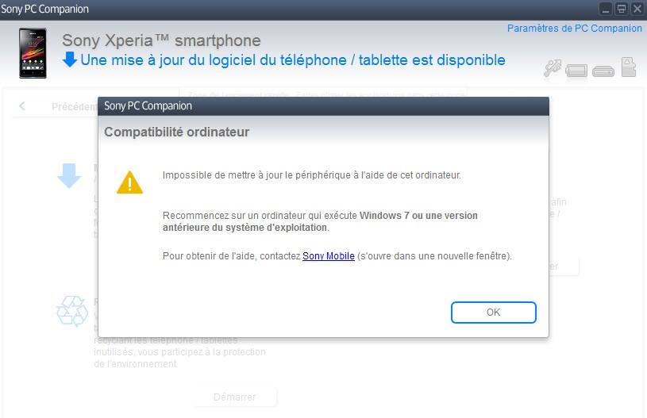The height and width of the screenshot is (418, 647).
Task: Open Paramètres de PC Companion
Action: (x=575, y=29)
